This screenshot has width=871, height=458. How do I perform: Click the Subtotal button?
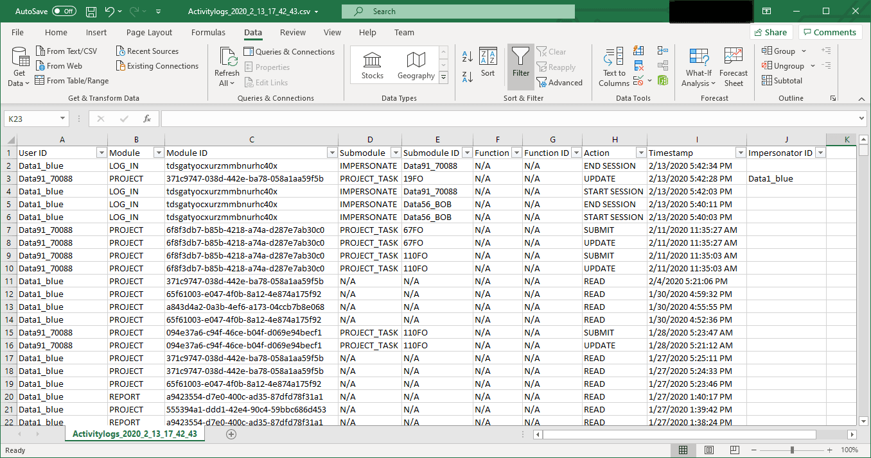click(x=782, y=81)
